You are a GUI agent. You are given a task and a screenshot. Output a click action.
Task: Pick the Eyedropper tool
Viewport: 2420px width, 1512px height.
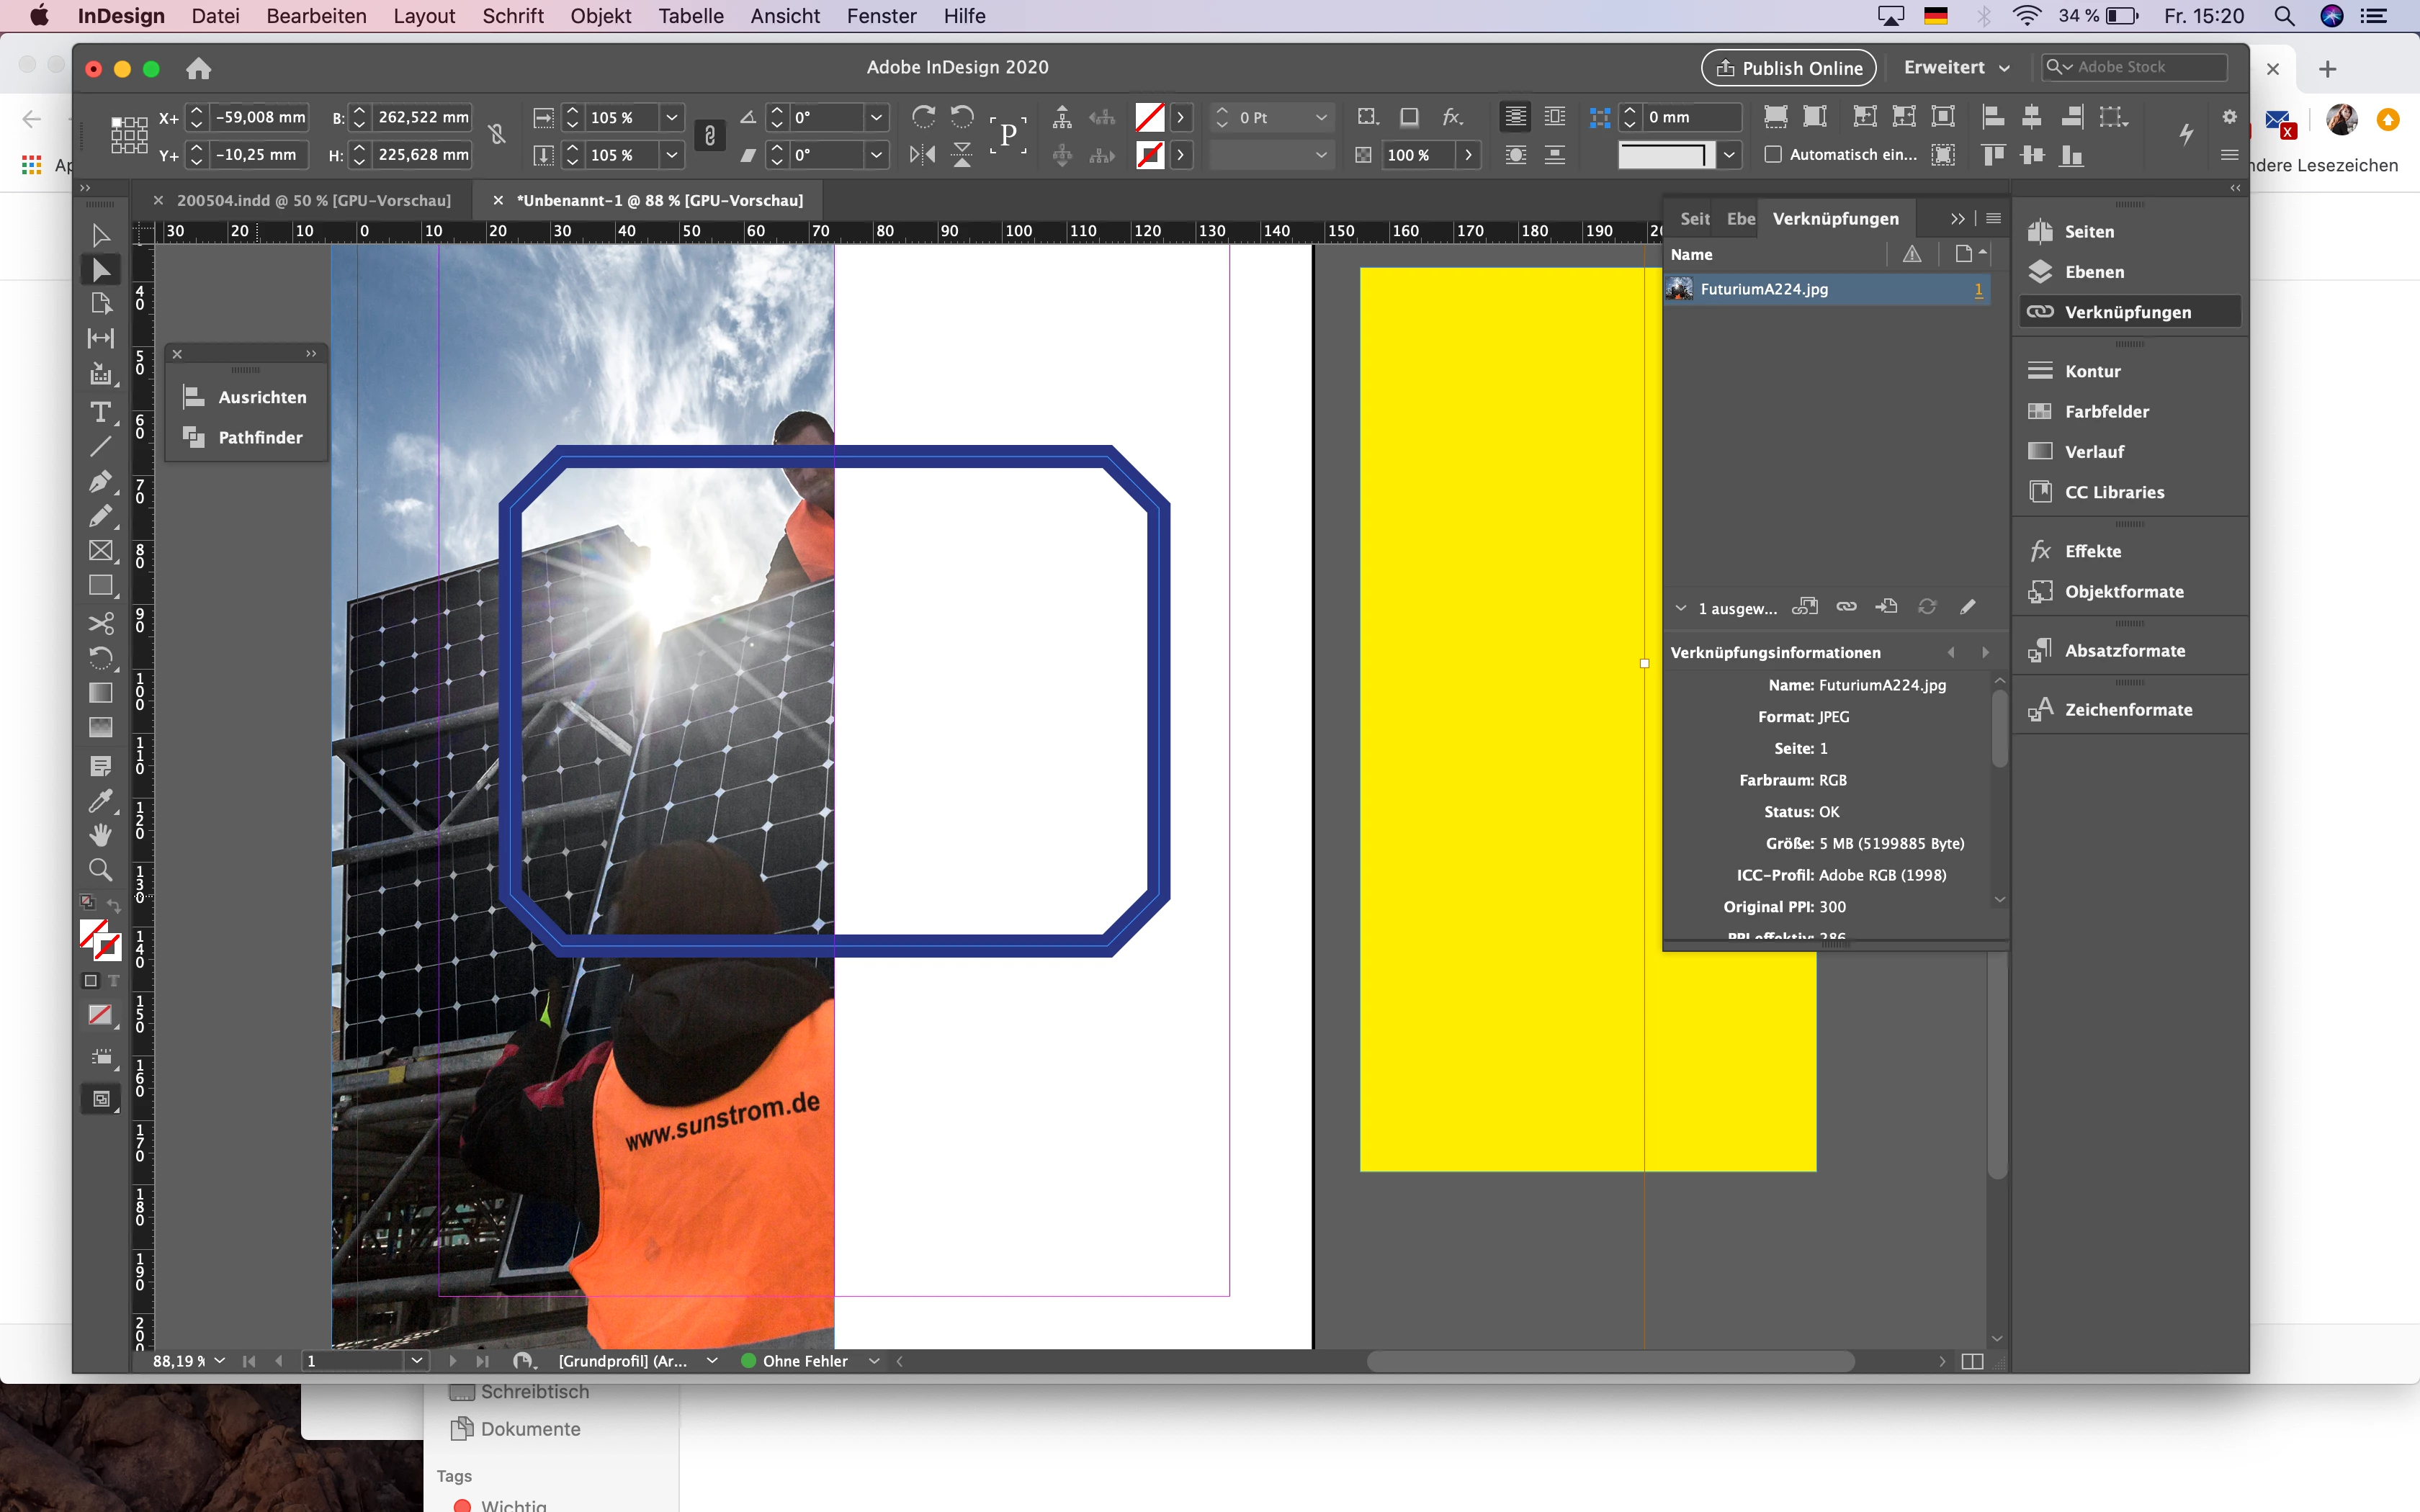click(100, 801)
